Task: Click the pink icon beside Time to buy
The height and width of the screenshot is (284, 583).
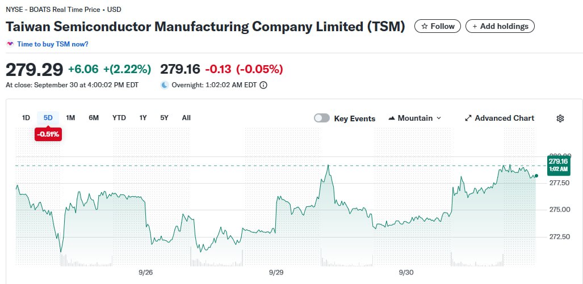Action: point(10,44)
